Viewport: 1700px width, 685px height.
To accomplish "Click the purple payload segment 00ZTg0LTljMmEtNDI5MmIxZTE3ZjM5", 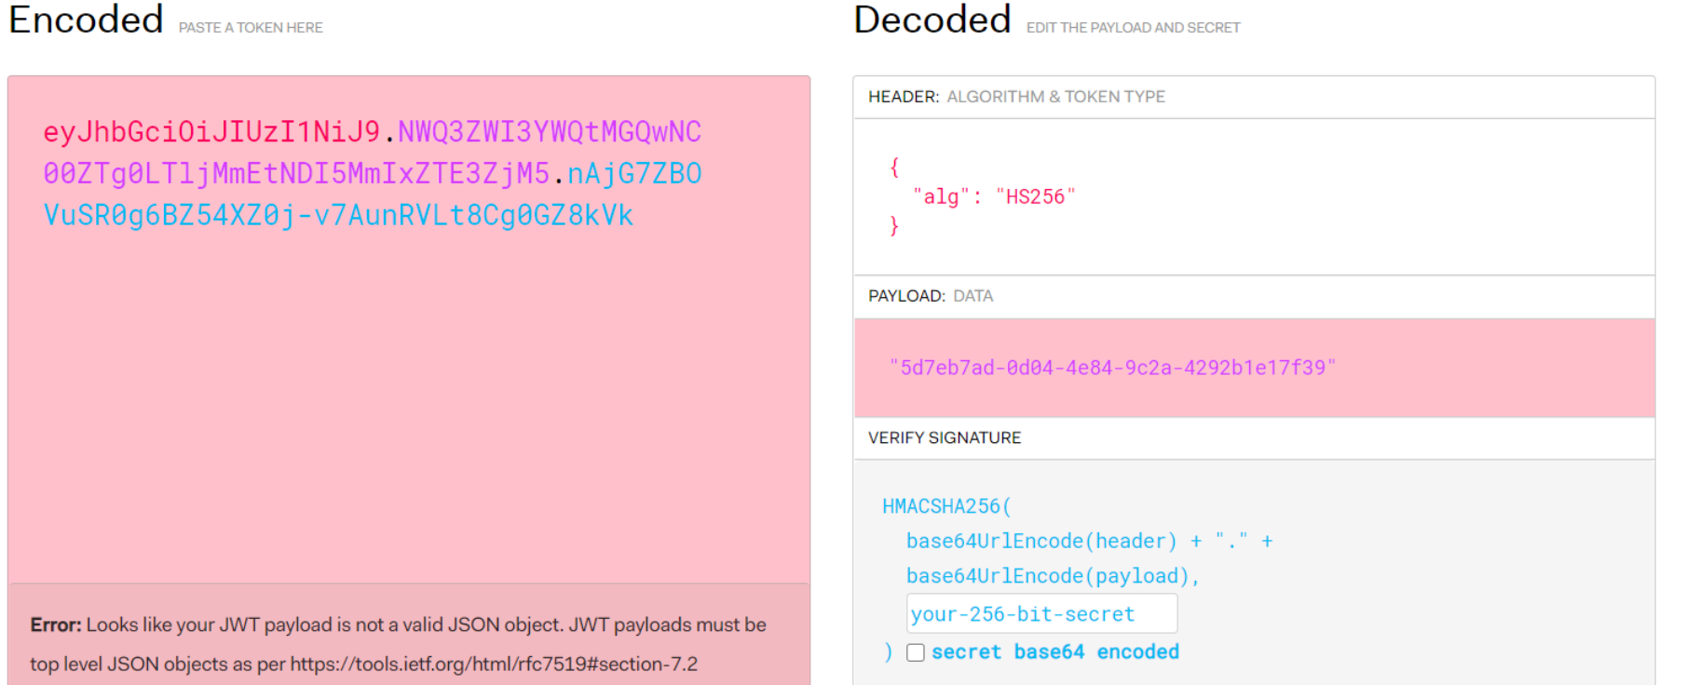I will (296, 173).
